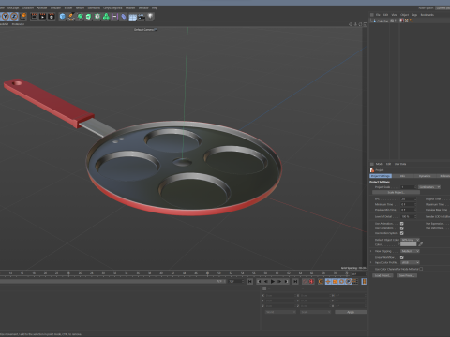This screenshot has width=450, height=337.
Task: Open User Data menu in Attributes panel
Action: click(400, 164)
